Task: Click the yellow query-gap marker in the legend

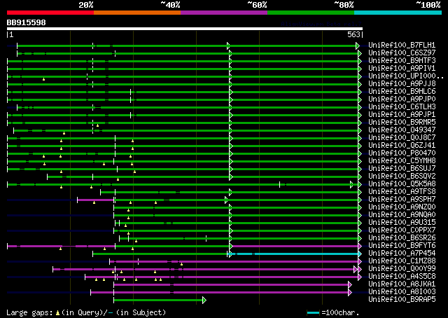Action: click(57, 313)
